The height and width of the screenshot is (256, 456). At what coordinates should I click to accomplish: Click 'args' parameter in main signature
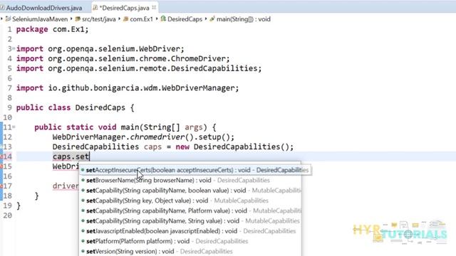(x=194, y=127)
